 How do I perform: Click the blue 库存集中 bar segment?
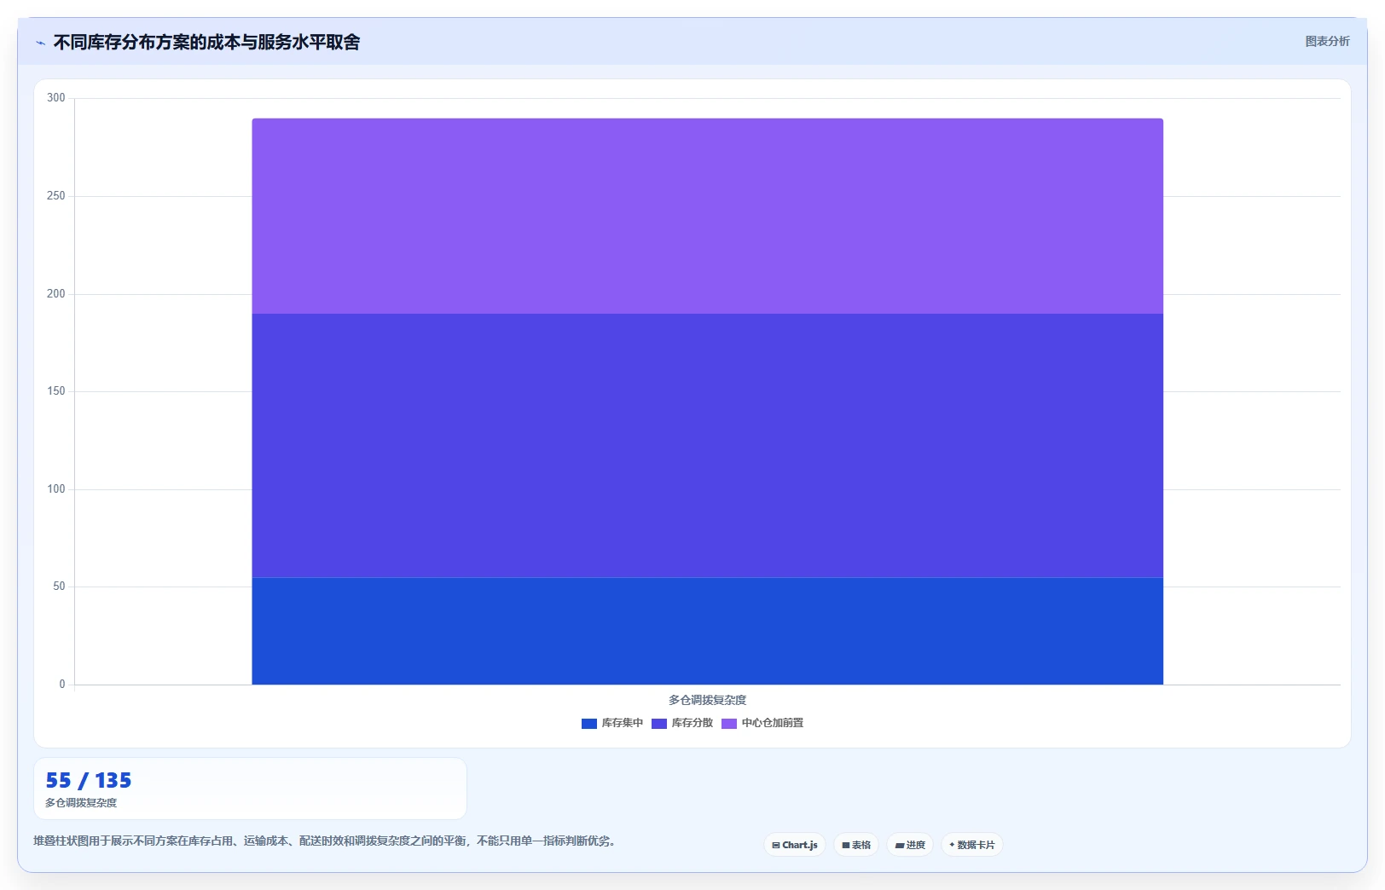pyautogui.click(x=707, y=631)
